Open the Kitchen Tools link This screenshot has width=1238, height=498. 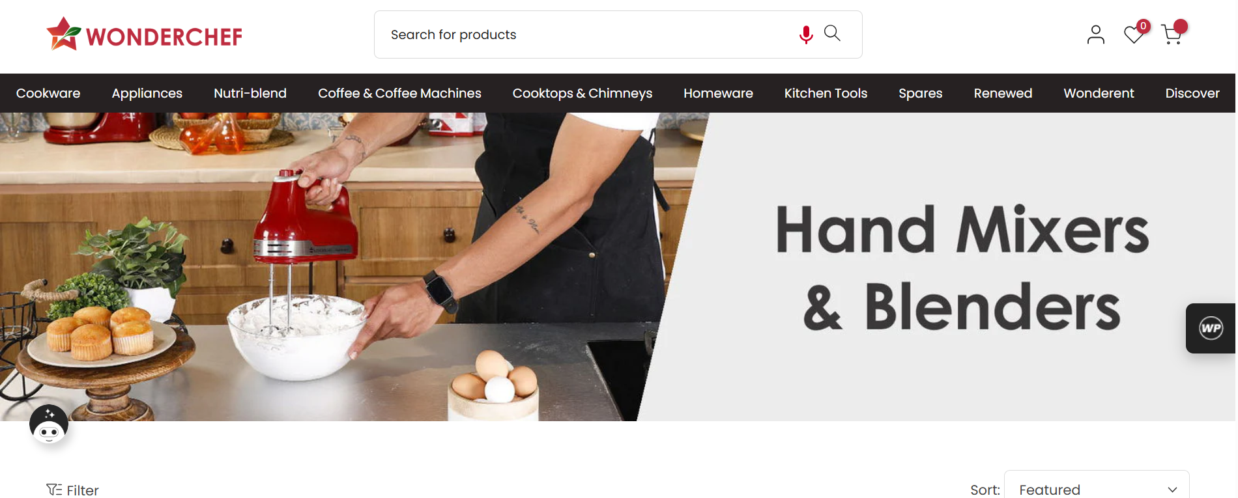pos(826,93)
